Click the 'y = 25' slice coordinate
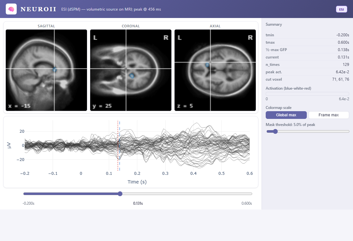Image resolution: width=353 pixels, height=241 pixels. tap(102, 106)
